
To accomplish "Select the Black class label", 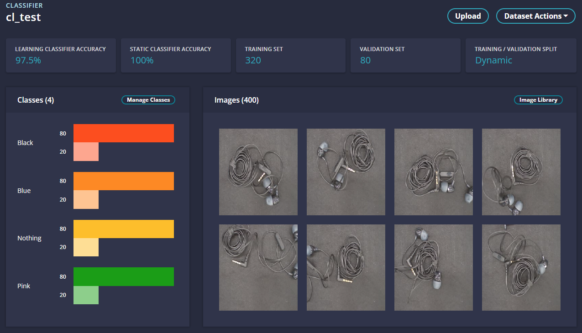I will [x=25, y=143].
